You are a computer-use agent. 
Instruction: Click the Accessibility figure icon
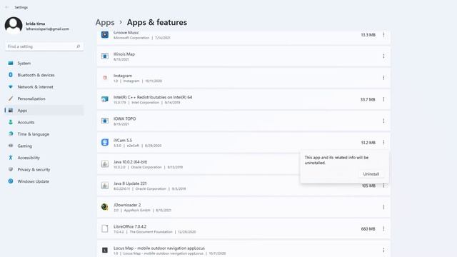click(11, 158)
